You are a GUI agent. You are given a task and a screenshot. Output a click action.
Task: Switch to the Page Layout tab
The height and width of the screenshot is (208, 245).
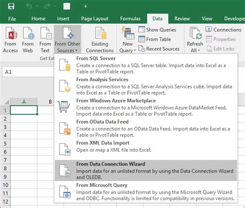pos(95,19)
